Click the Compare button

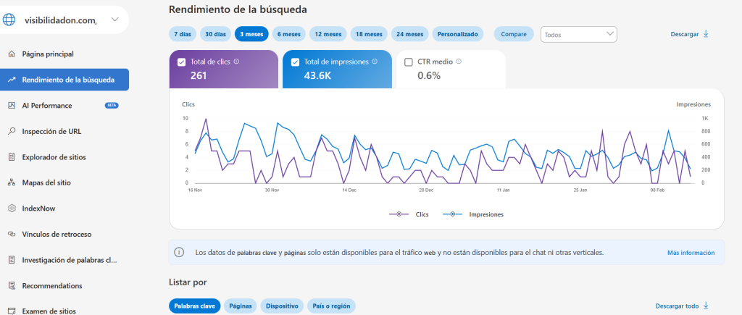[514, 34]
